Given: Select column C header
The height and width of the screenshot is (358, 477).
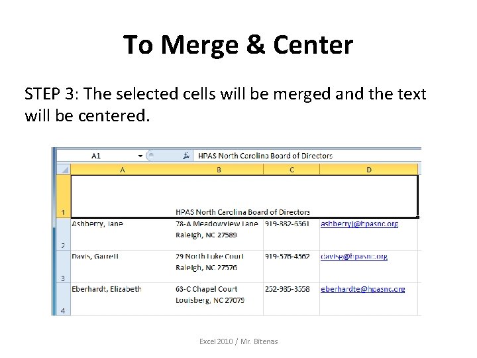Looking at the screenshot, I should (291, 170).
